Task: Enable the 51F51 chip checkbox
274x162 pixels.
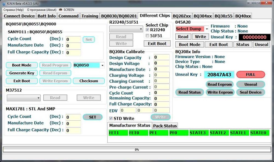Action: (147, 36)
